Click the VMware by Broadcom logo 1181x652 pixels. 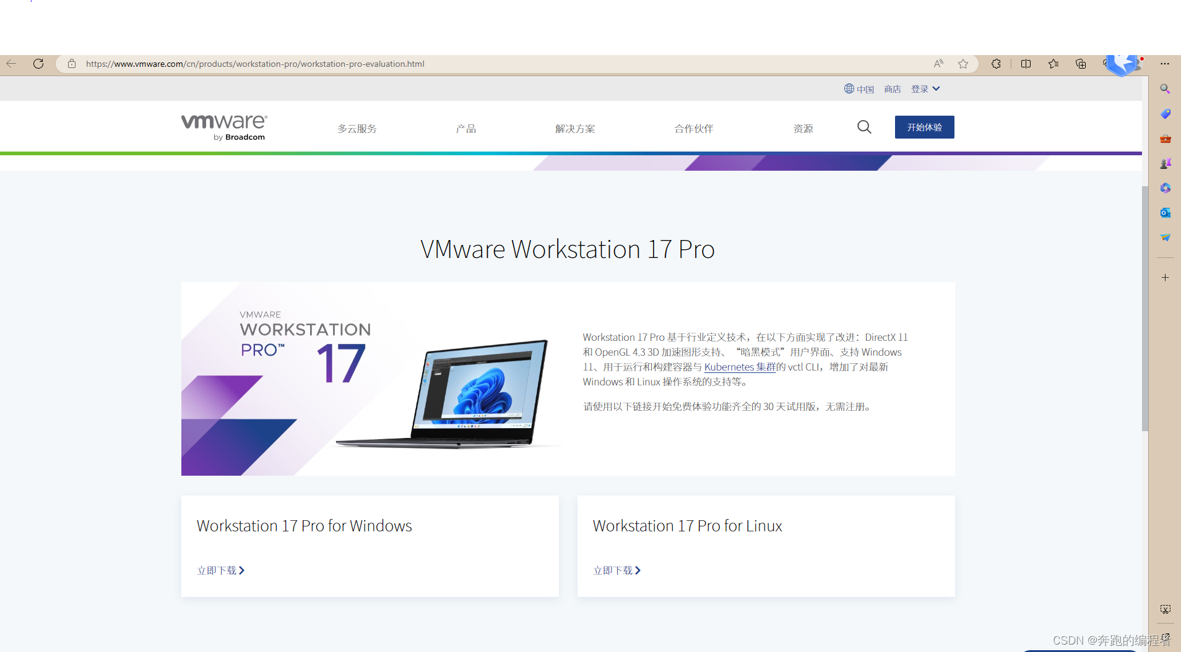pyautogui.click(x=224, y=127)
